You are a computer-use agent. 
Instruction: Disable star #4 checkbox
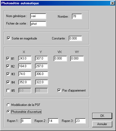tap(8, 82)
